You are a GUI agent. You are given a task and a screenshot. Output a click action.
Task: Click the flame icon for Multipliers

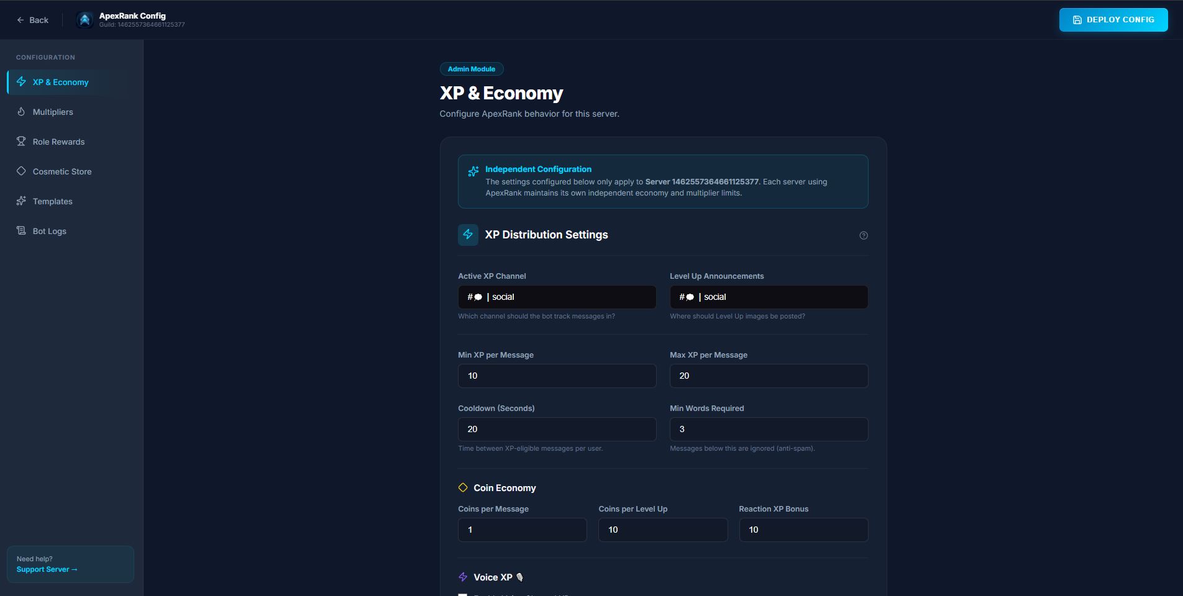point(21,112)
